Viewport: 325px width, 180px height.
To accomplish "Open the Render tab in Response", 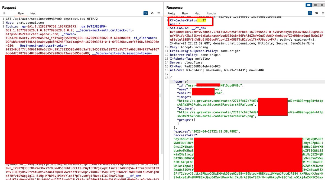I will 211,14.
